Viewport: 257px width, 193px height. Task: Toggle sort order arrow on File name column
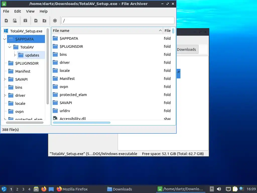[x=160, y=30]
